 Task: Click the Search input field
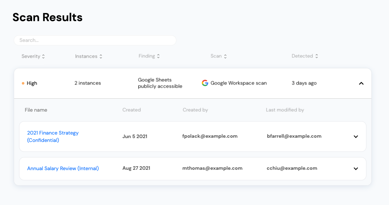point(95,41)
